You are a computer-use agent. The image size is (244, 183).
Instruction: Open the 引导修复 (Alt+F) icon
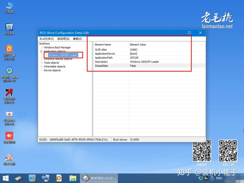[9, 118]
